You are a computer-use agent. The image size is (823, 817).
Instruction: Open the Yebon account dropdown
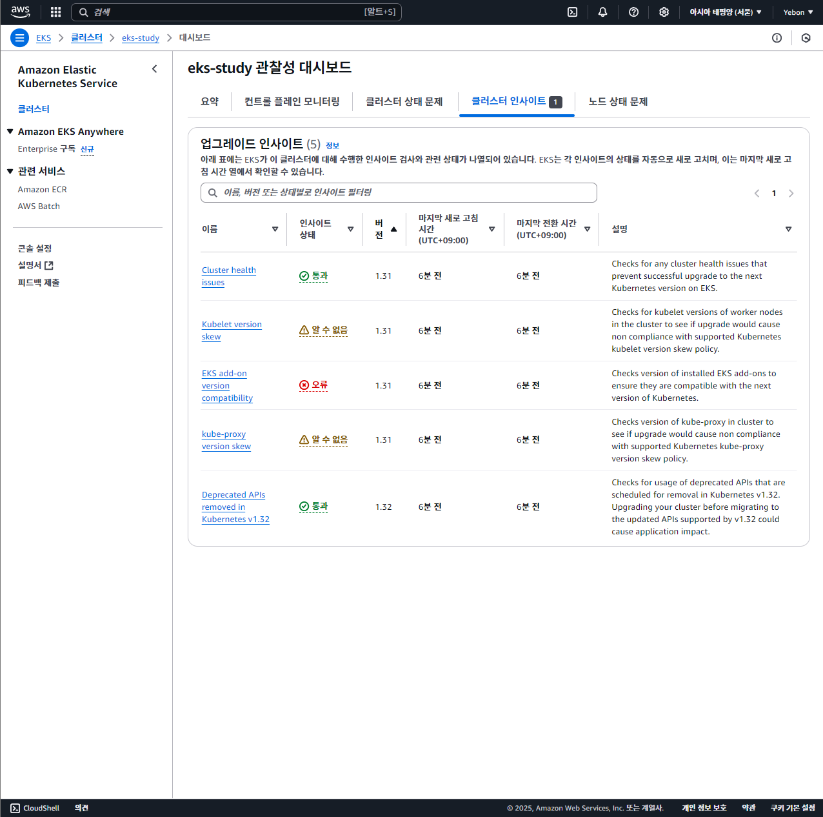coord(798,12)
